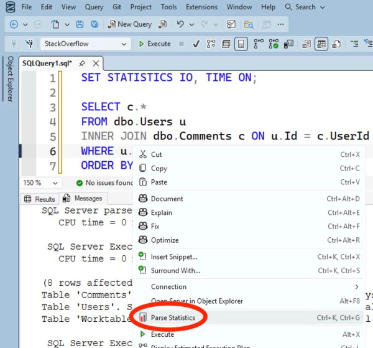
Task: Click the activity monitor toolbar icon
Action: click(231, 24)
